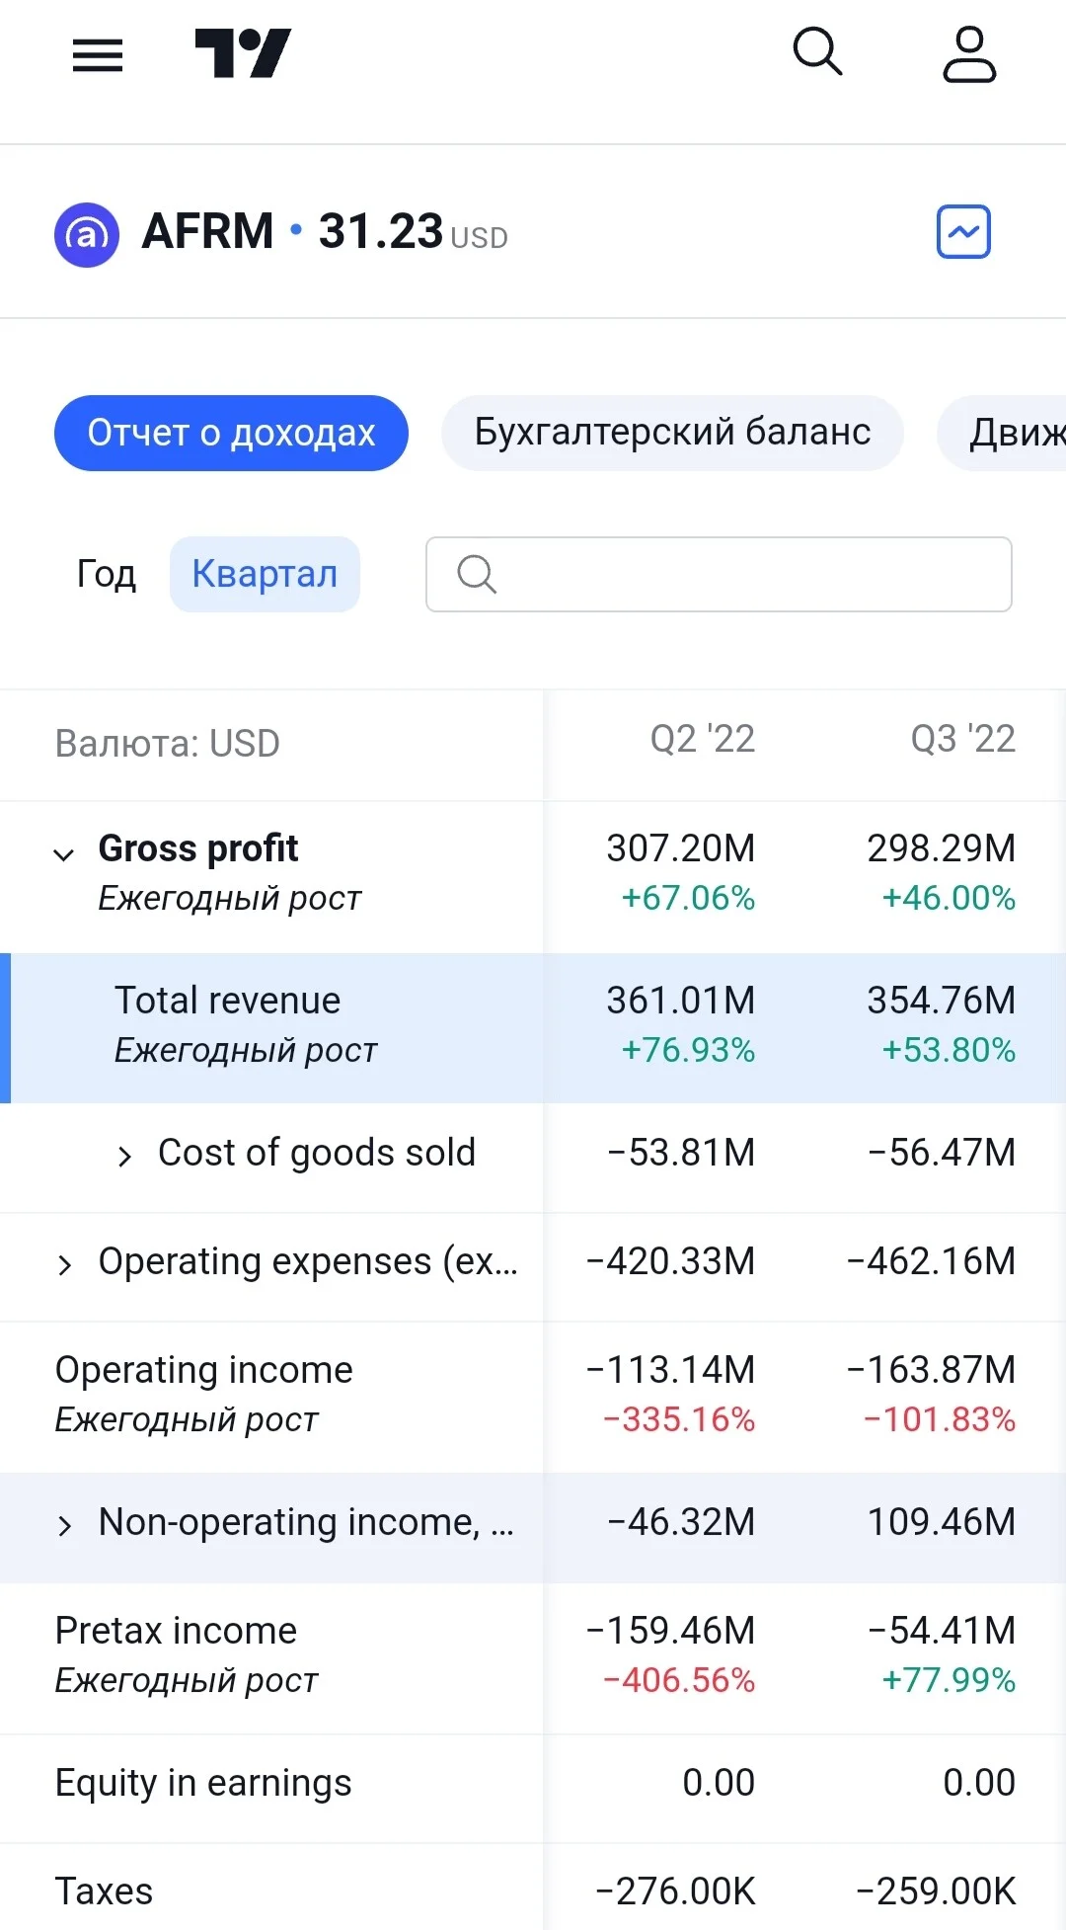Expand Non-operating income row

65,1526
